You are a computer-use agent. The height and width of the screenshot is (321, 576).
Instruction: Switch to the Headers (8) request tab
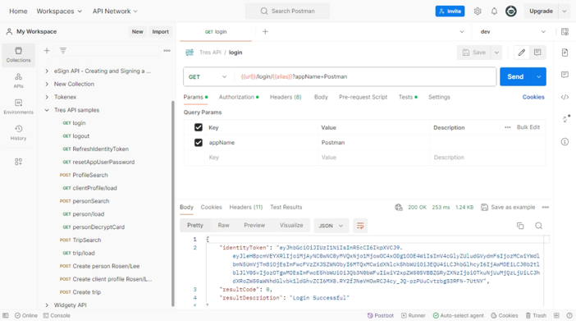click(x=286, y=97)
